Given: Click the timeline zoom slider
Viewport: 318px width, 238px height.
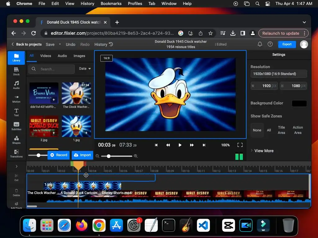Looking at the screenshot, I should (117, 156).
